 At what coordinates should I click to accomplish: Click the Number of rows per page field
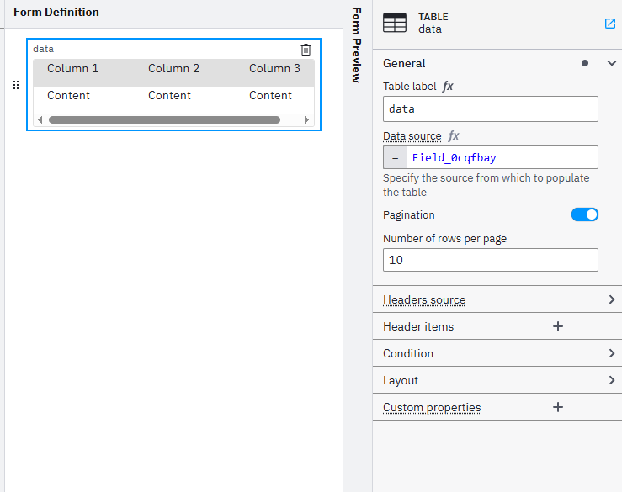click(490, 260)
